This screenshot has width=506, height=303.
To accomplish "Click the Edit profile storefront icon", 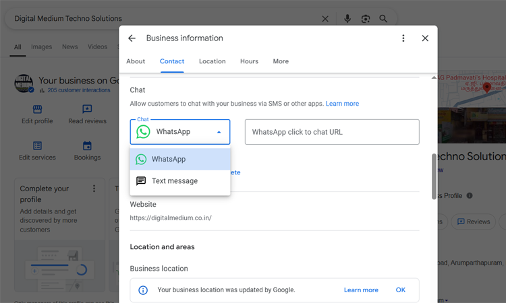I will click(x=37, y=110).
